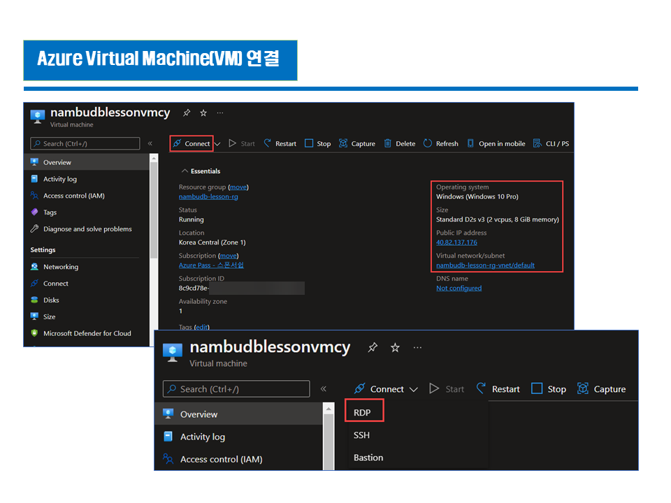Click Stop in the upper VM toolbar
Viewport: 671px width, 503px height.
[x=317, y=144]
